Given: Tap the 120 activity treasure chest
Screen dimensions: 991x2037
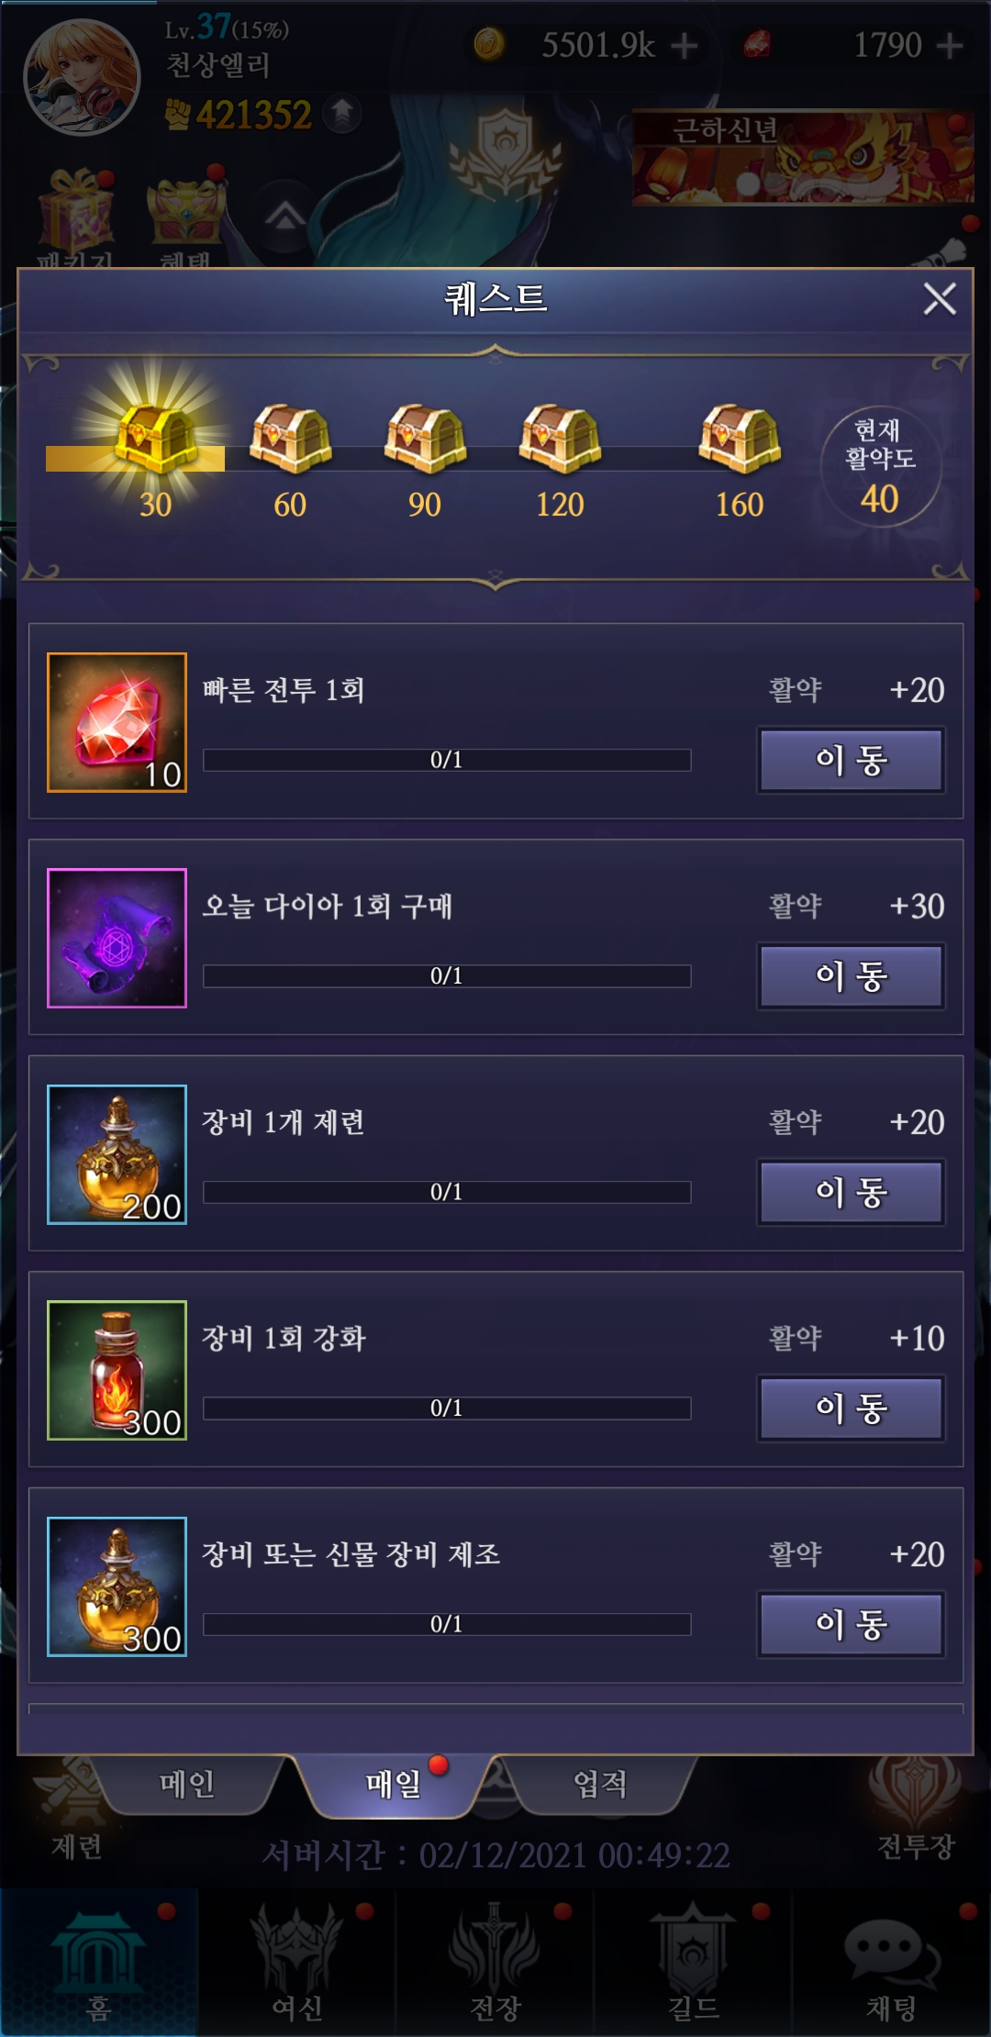Looking at the screenshot, I should 560,439.
